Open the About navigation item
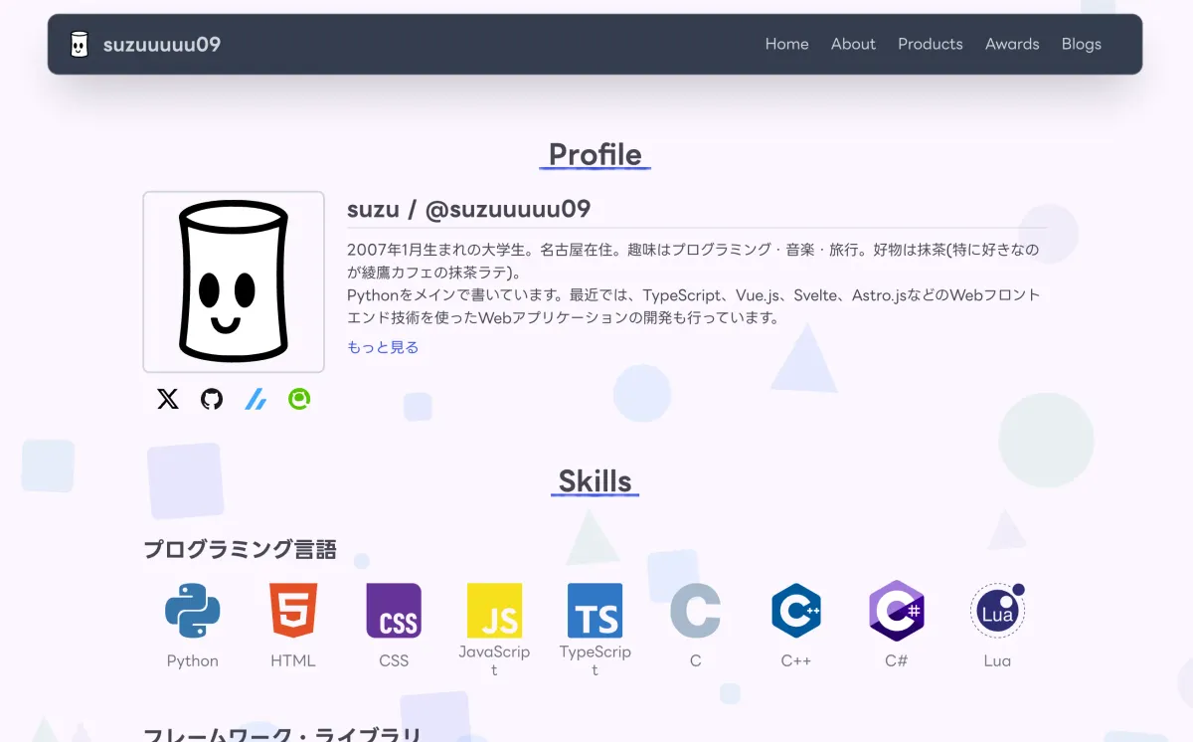The image size is (1193, 742). point(853,44)
